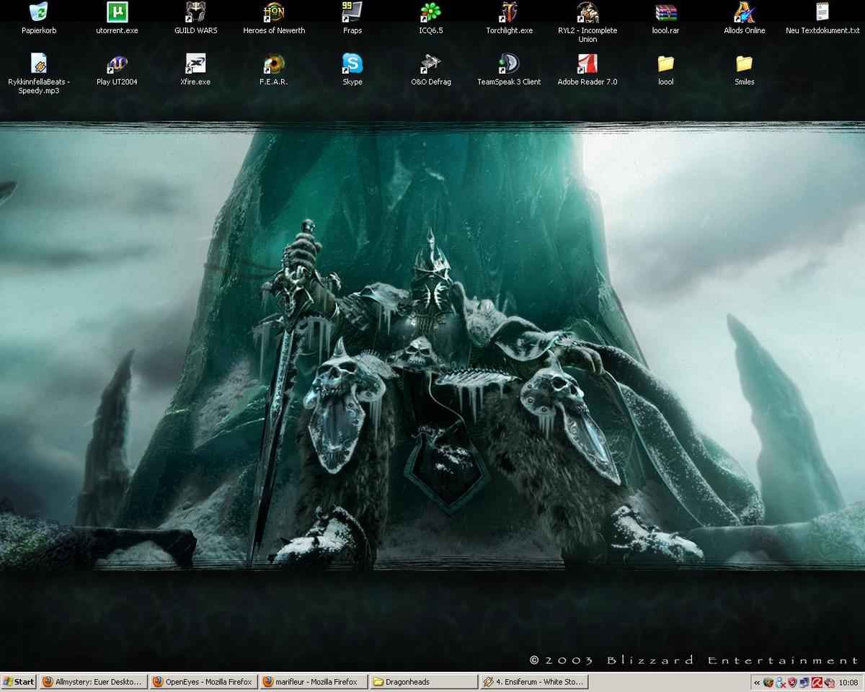Screen dimensions: 865x692
Task: Click the Neu Textdokument.txt file
Action: [822, 13]
